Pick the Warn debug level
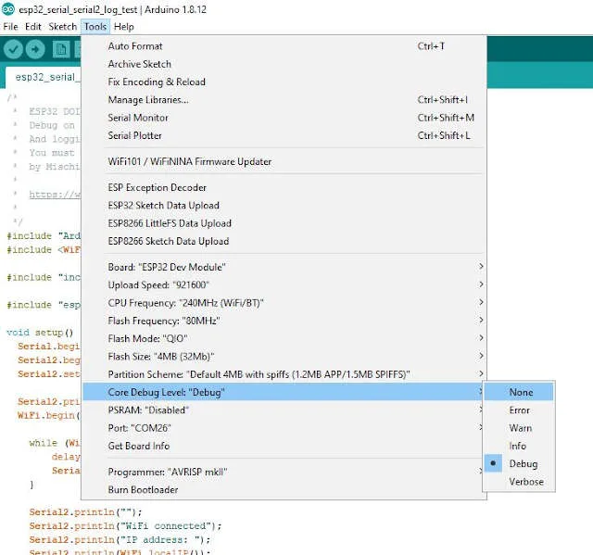The height and width of the screenshot is (555, 593). coord(520,428)
